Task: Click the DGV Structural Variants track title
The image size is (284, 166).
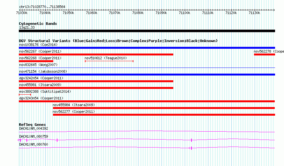Action: (x=118, y=41)
